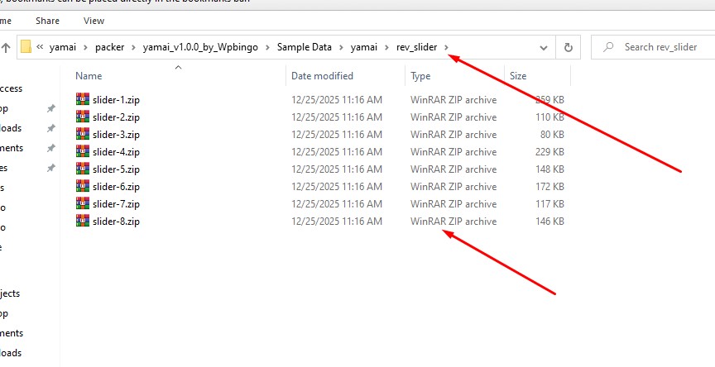715x367 pixels.
Task: Click the 172 KB size of slider-6.zip
Action: click(x=550, y=186)
